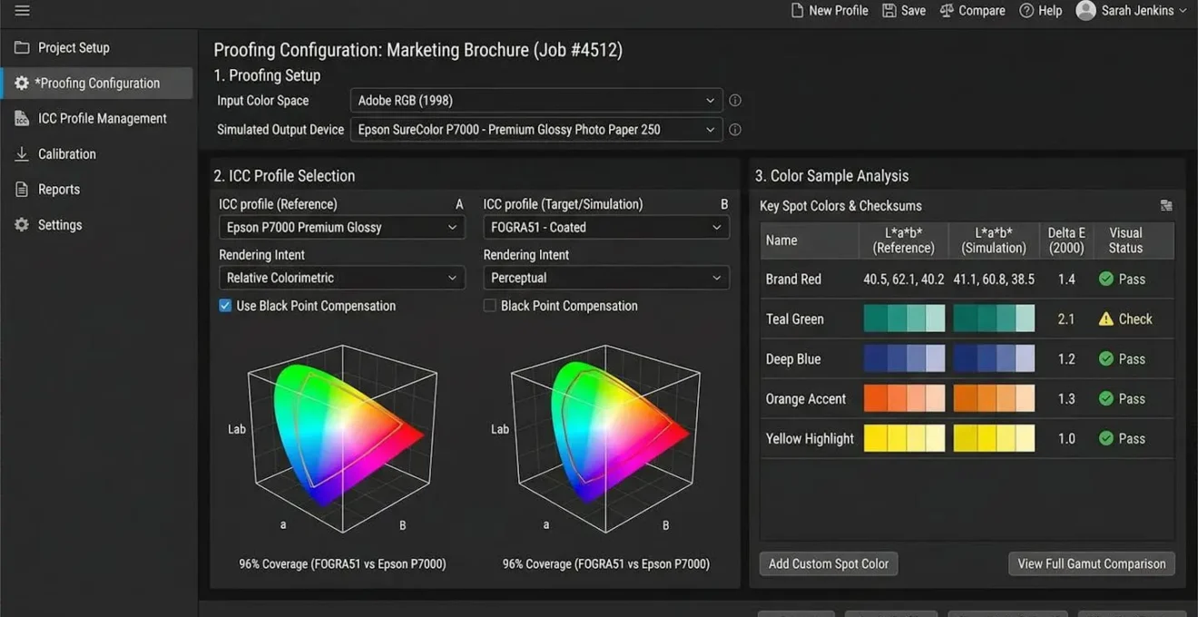Image resolution: width=1198 pixels, height=617 pixels.
Task: Click green Pass icon for Orange Accent
Action: [x=1106, y=398]
